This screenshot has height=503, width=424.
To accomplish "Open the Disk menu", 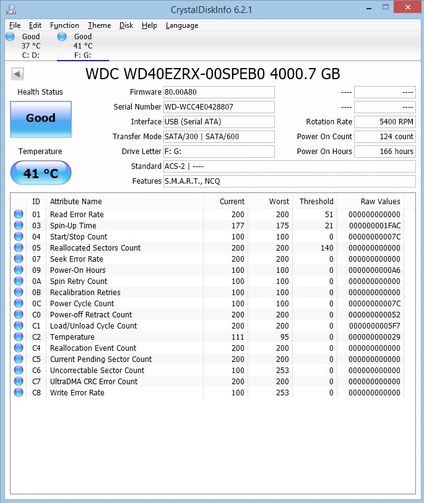I will pyautogui.click(x=126, y=25).
